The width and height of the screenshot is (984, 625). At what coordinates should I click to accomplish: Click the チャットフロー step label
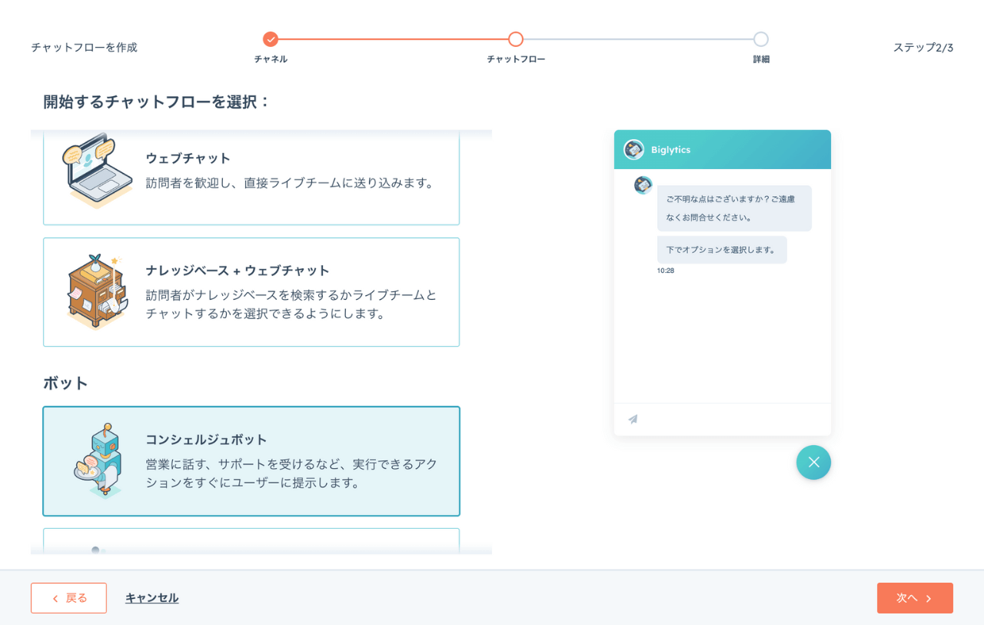516,59
